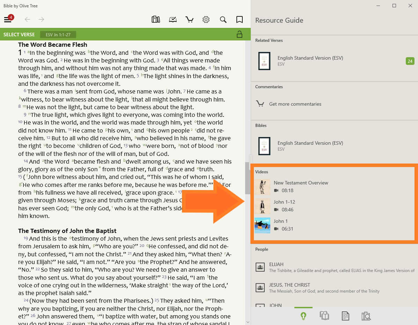
Task: Play the New Testament Overview video
Action: (301, 187)
